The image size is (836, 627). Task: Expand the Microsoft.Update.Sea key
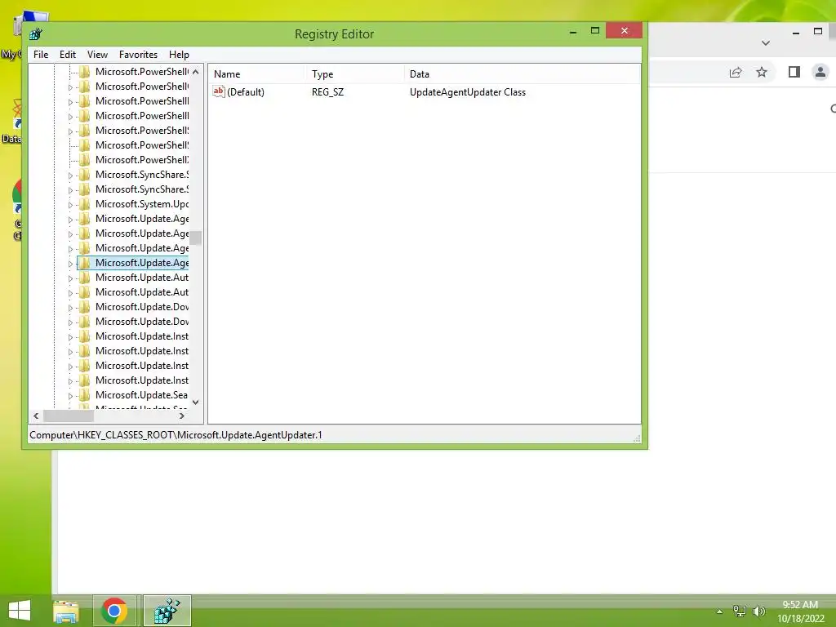70,396
